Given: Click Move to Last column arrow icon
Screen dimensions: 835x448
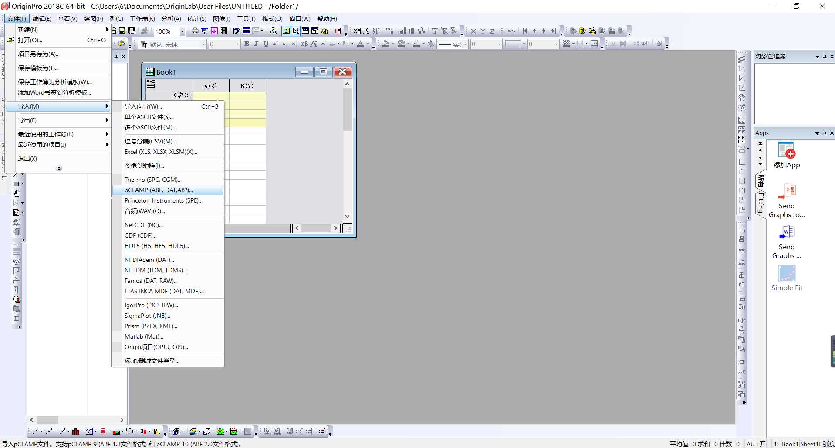Looking at the screenshot, I should (553, 31).
